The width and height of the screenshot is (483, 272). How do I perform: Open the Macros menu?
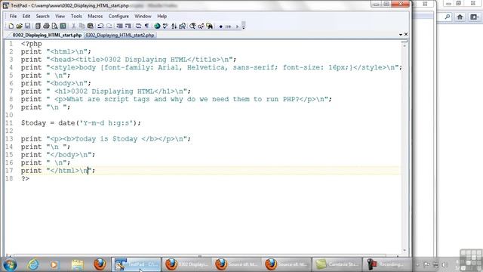95,16
